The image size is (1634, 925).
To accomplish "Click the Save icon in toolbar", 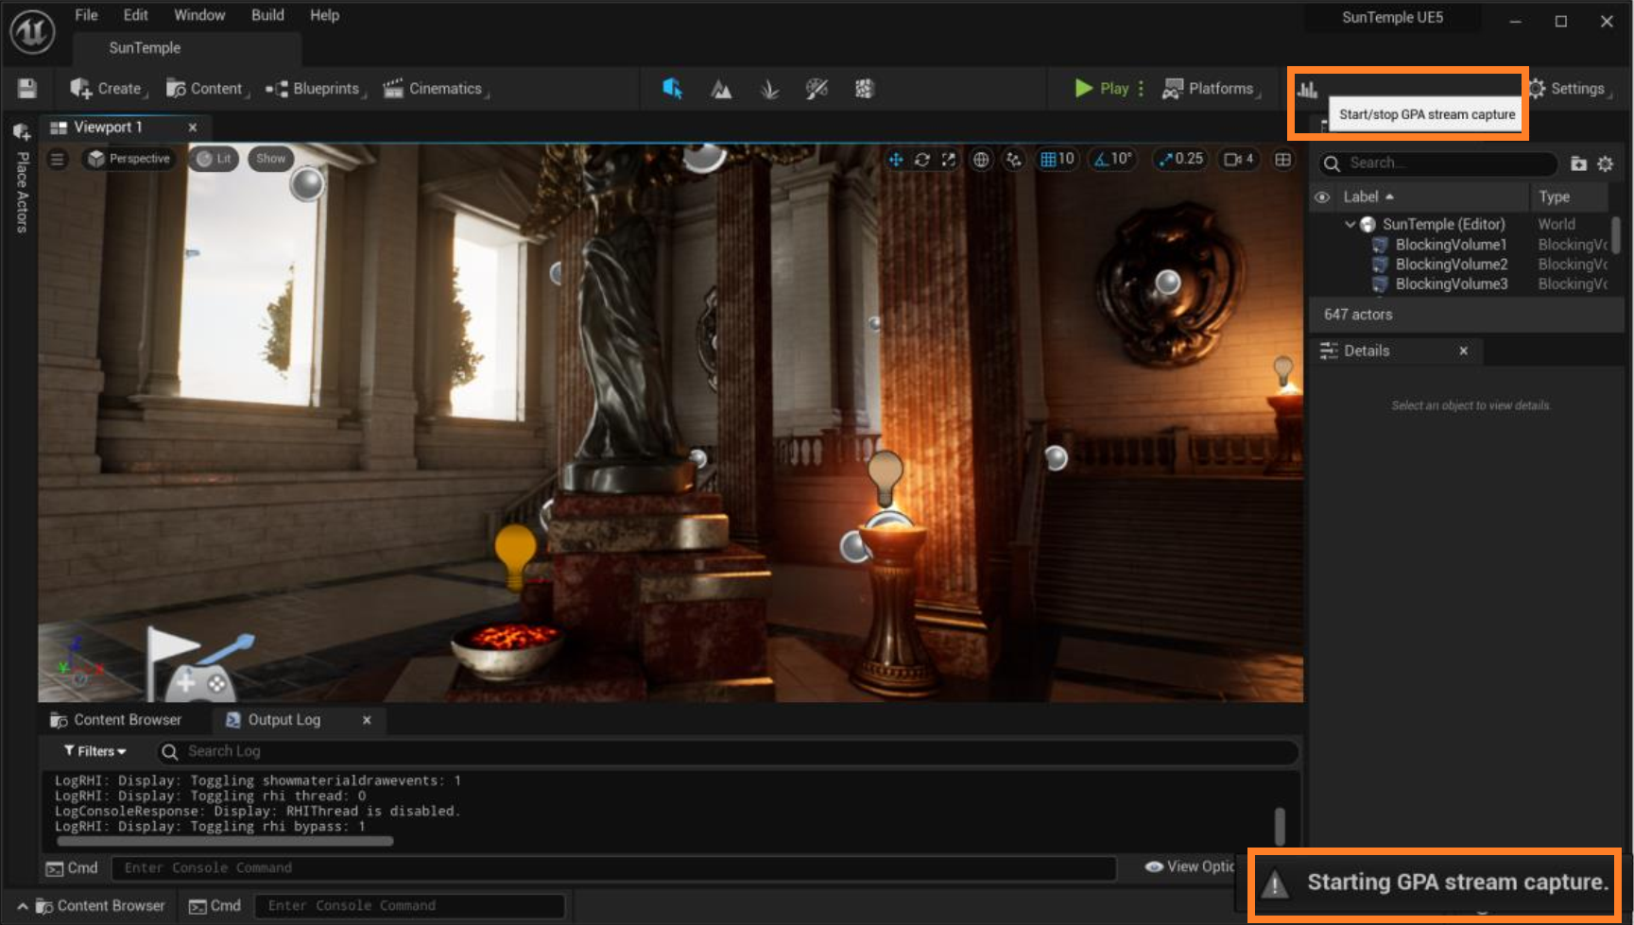I will [x=27, y=89].
